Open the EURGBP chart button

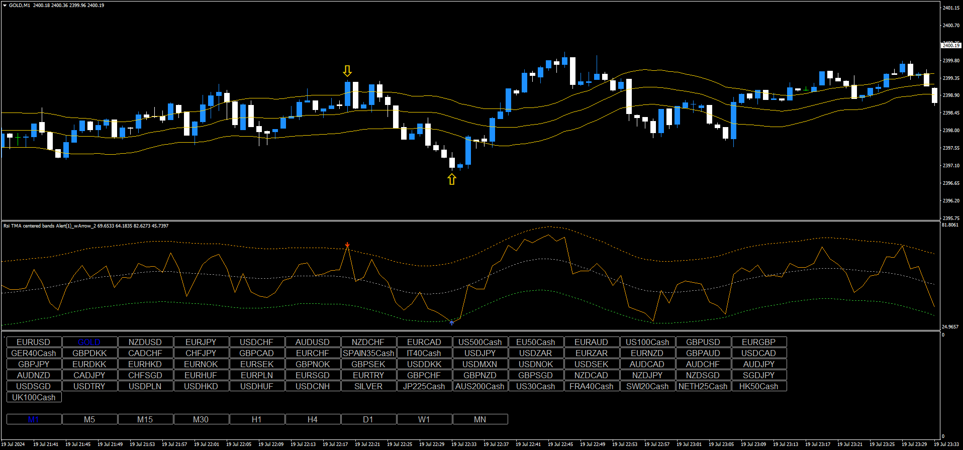point(759,342)
